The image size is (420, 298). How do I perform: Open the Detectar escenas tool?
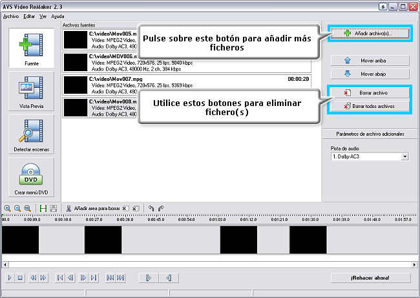tap(32, 134)
